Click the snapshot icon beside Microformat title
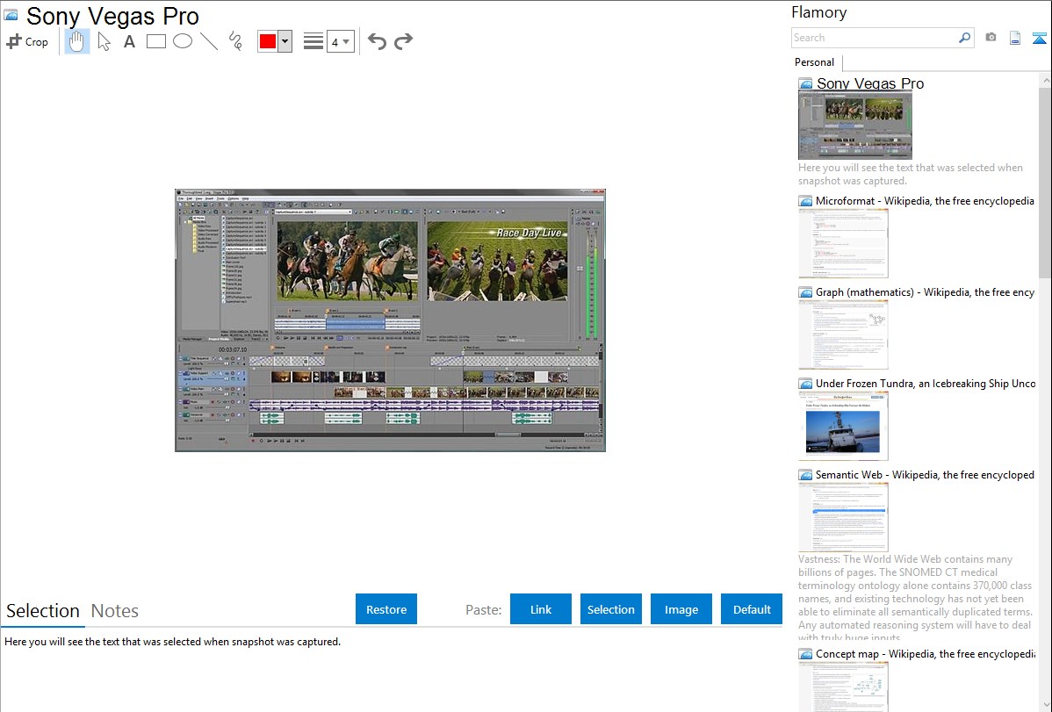1052x712 pixels. coord(805,201)
